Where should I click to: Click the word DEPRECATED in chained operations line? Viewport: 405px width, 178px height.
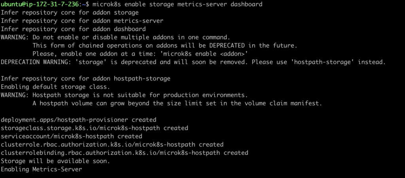[x=227, y=46]
